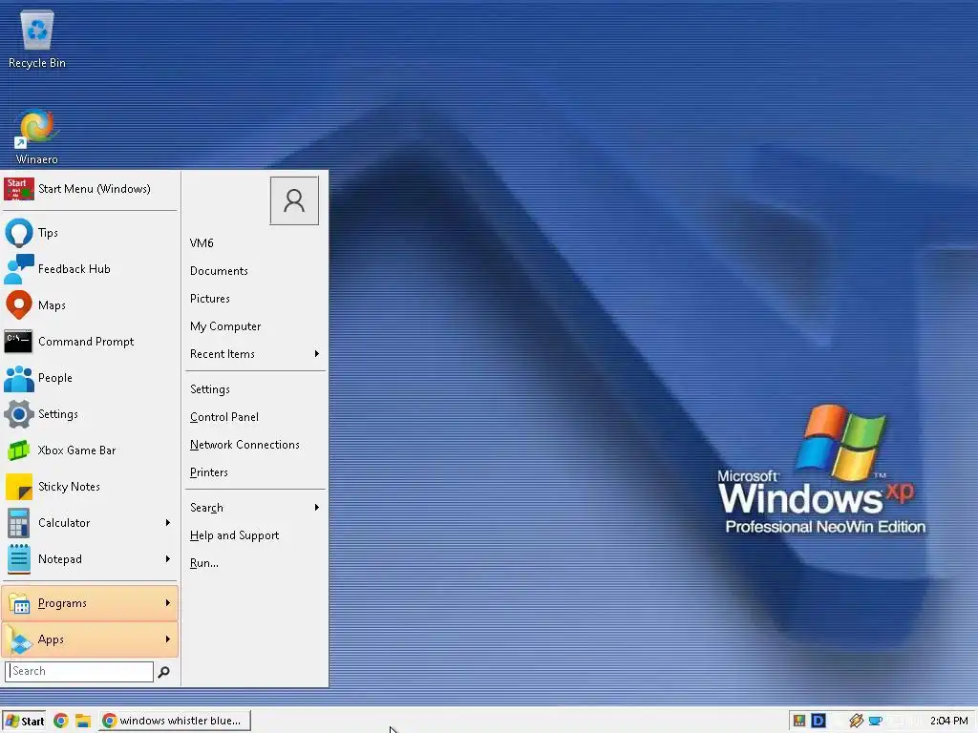Image resolution: width=978 pixels, height=733 pixels.
Task: Click the search magnifier icon
Action: (x=164, y=672)
